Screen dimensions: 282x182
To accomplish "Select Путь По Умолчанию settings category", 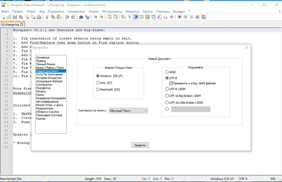I will click(49, 74).
